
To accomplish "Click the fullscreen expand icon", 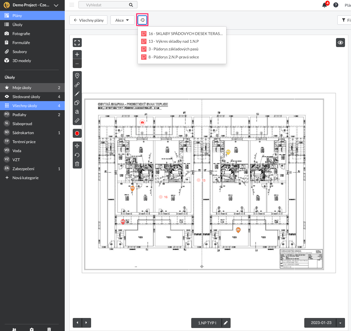I will (77, 42).
